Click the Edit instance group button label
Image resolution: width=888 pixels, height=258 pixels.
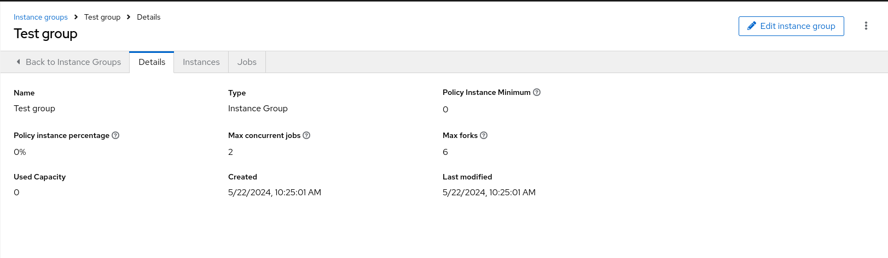797,26
